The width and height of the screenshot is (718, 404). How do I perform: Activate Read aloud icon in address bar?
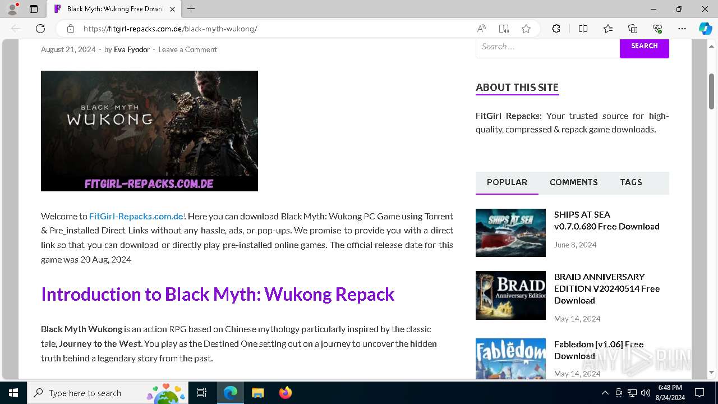coord(481,29)
